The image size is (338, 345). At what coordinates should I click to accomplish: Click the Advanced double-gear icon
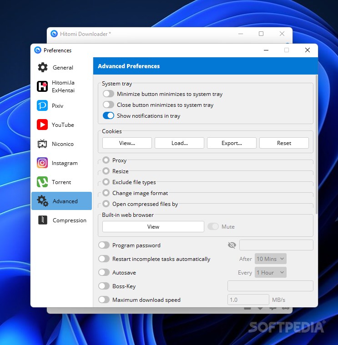42,201
